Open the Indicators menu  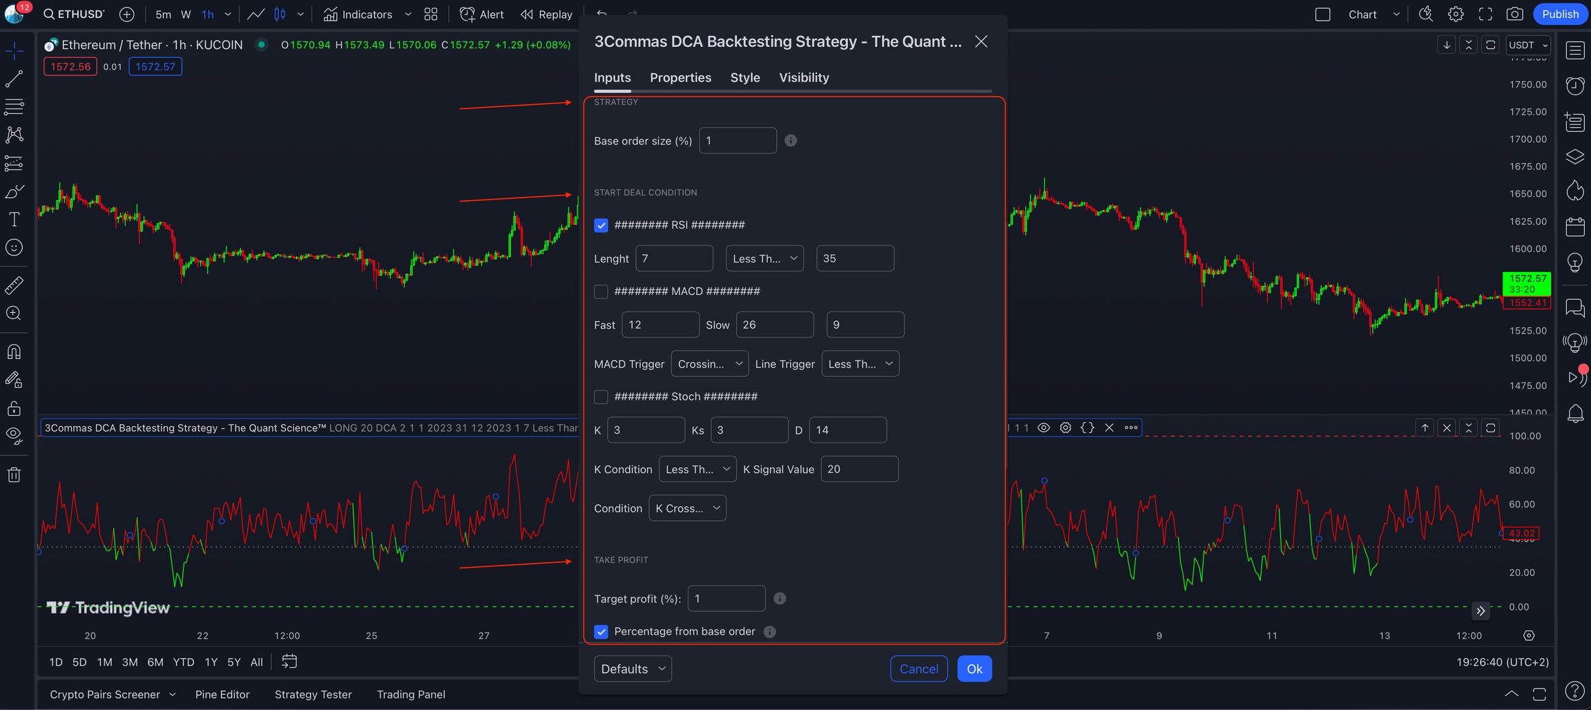click(x=358, y=15)
